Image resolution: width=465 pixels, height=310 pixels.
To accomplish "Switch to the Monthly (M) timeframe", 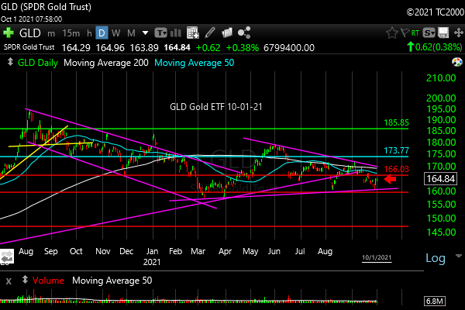I will 131,33.
